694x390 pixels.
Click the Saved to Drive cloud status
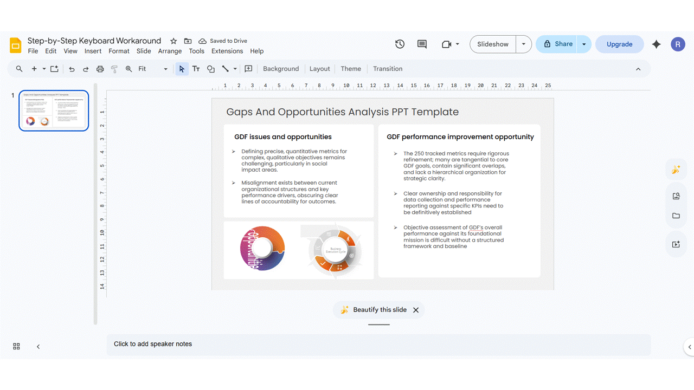pos(223,41)
